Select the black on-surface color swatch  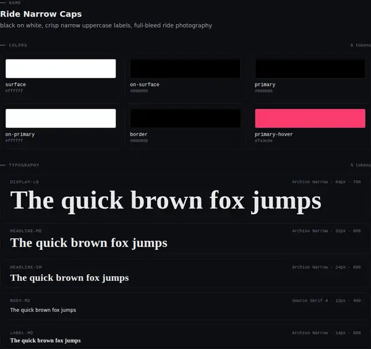(x=185, y=69)
